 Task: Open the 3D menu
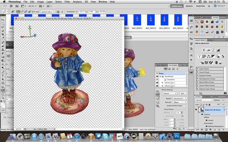click(x=86, y=2)
